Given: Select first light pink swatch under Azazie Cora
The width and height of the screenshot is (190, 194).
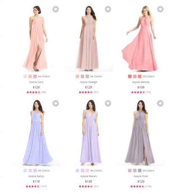Looking at the screenshot, I should pos(25,76).
